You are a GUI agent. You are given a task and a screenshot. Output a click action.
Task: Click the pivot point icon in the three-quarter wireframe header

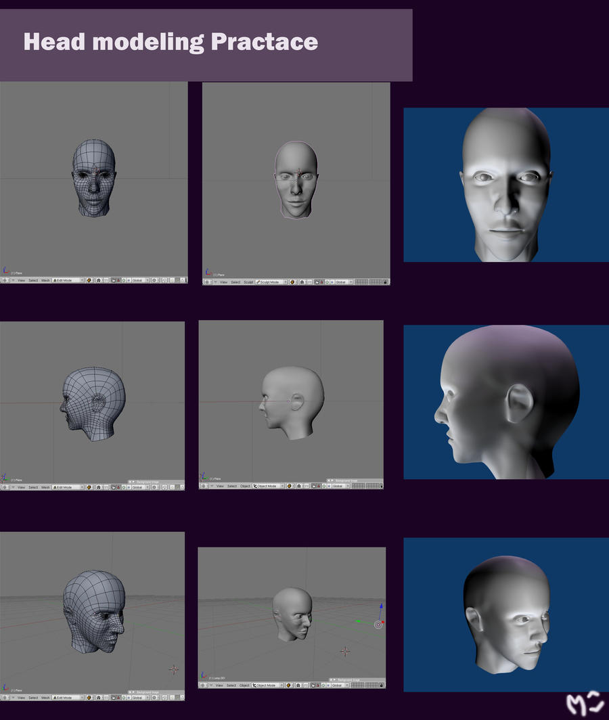click(98, 698)
